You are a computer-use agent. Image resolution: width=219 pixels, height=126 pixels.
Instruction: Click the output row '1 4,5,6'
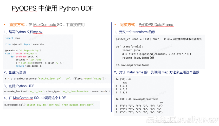click(121, 89)
